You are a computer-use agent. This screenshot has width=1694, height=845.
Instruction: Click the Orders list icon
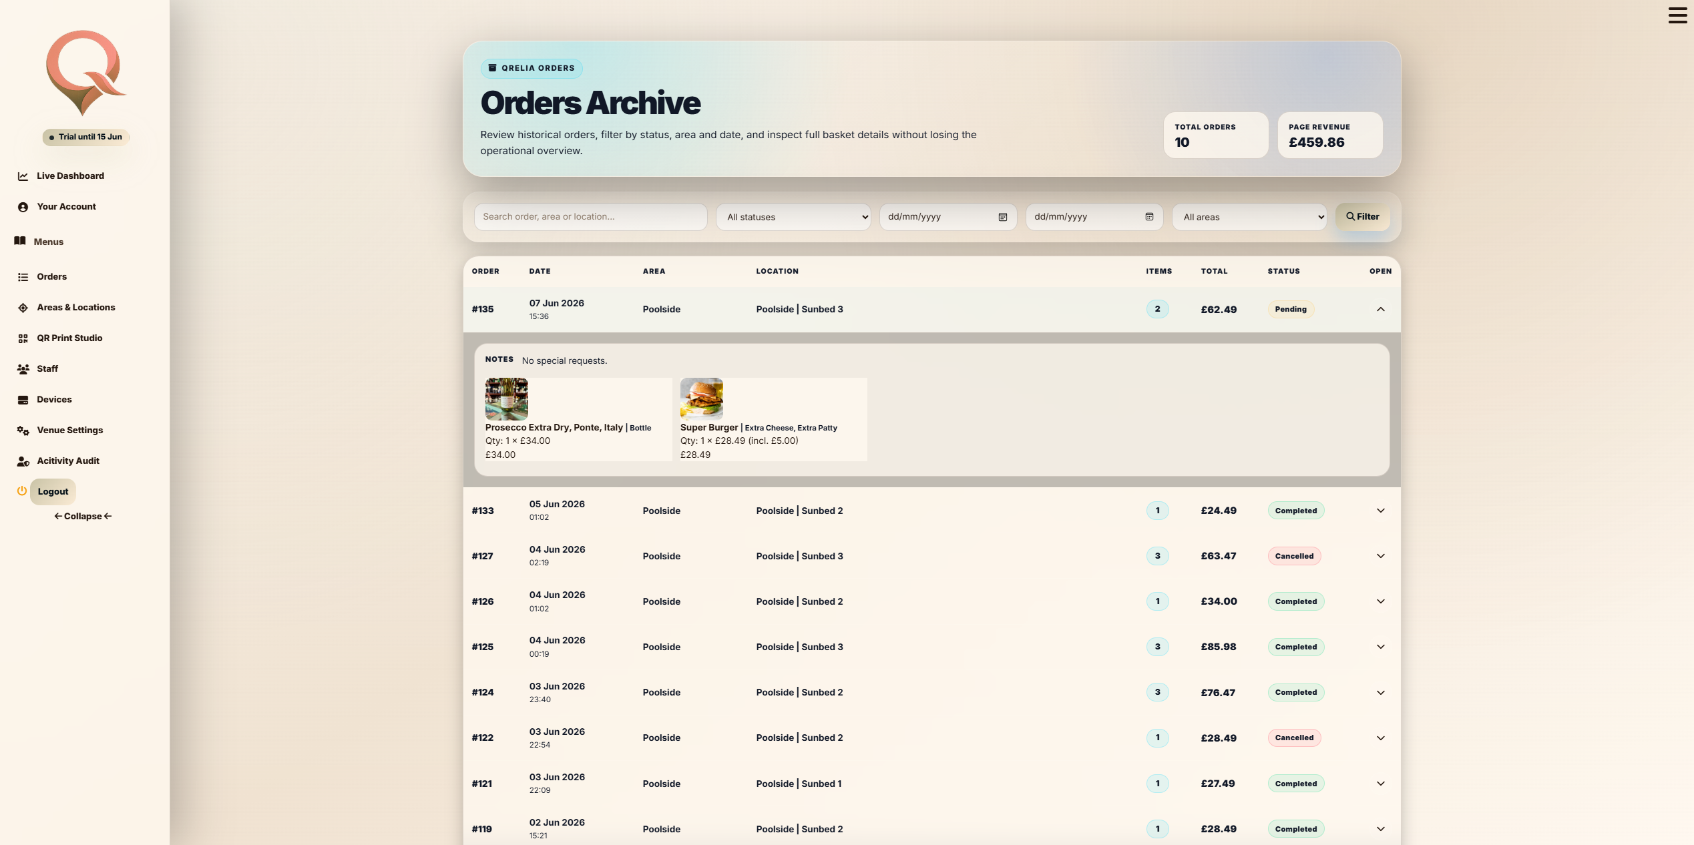tap(23, 277)
